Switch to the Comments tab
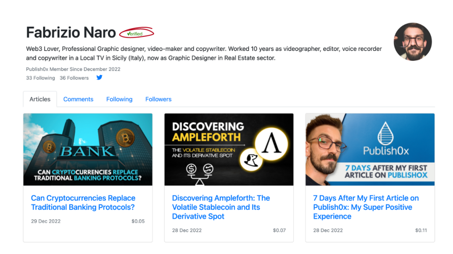The height and width of the screenshot is (254, 453). pos(78,99)
